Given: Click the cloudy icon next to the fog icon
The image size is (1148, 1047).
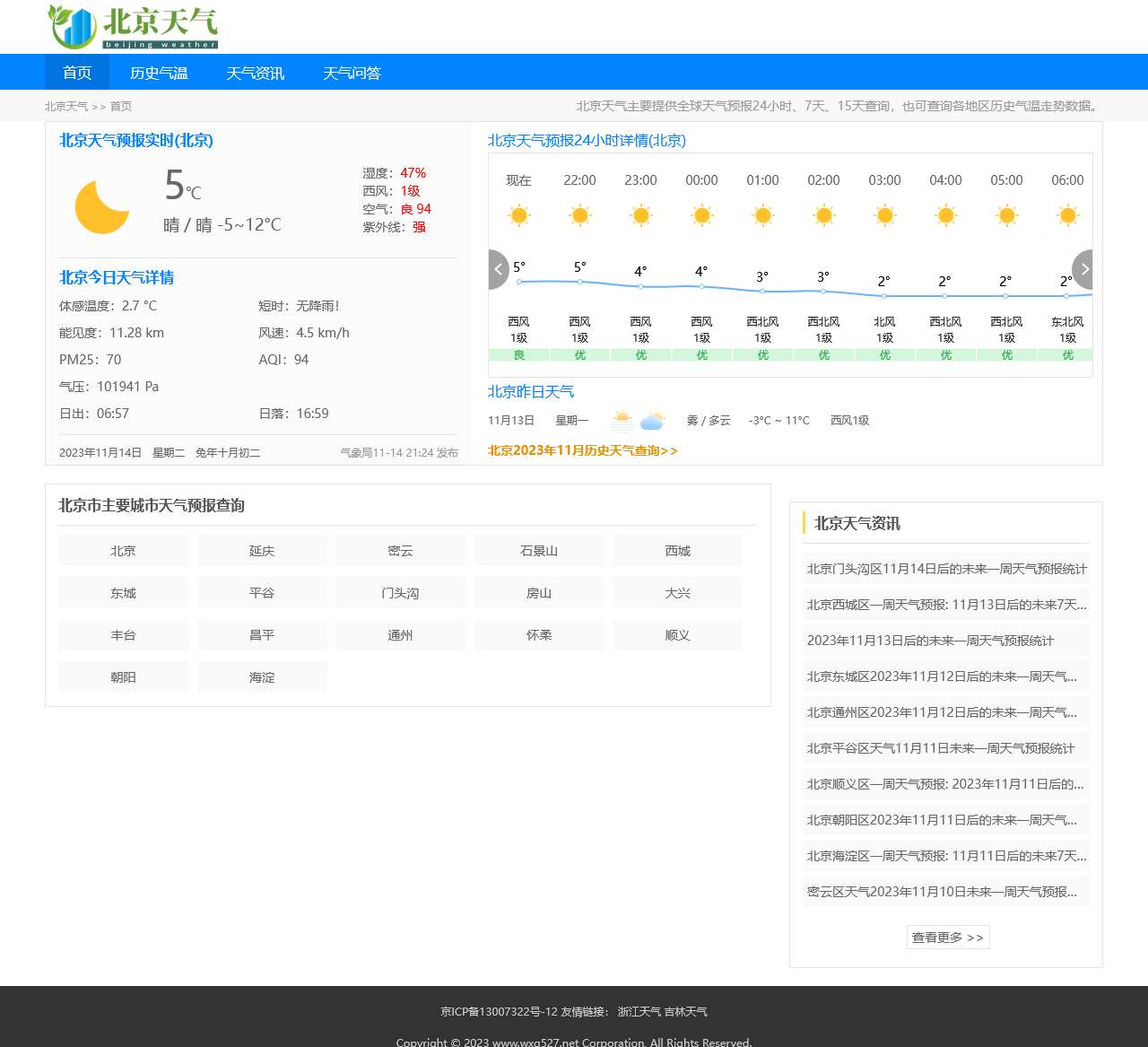Looking at the screenshot, I should pyautogui.click(x=653, y=419).
